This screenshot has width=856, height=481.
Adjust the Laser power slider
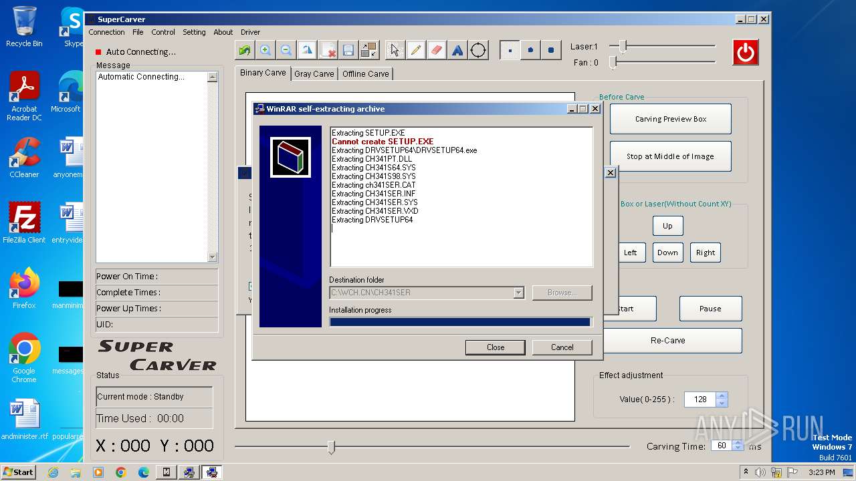tap(623, 46)
